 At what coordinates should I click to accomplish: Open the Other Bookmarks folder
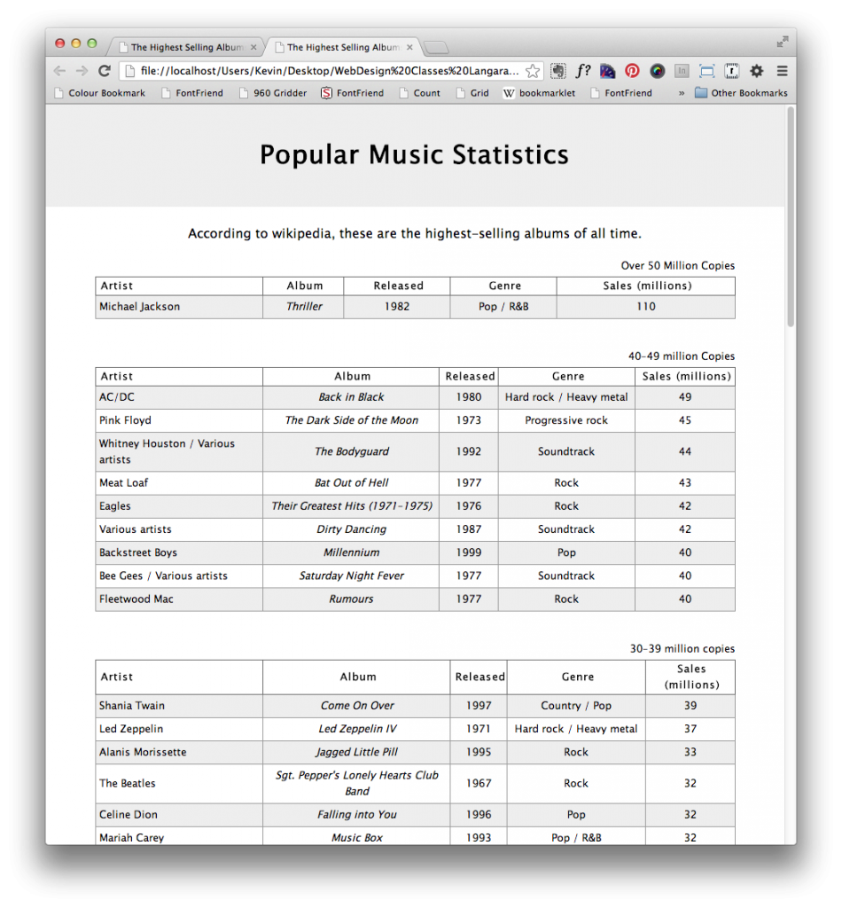[x=741, y=93]
